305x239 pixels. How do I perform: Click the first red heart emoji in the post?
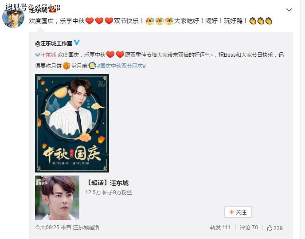pos(90,21)
